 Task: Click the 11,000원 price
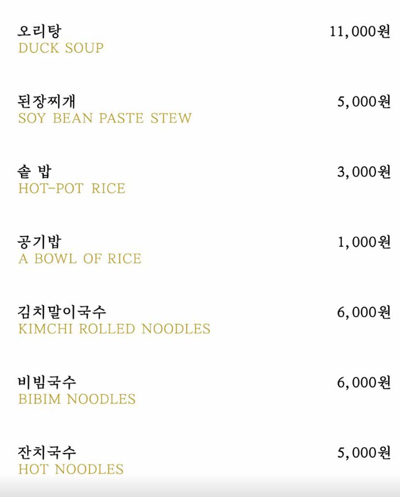(x=360, y=31)
